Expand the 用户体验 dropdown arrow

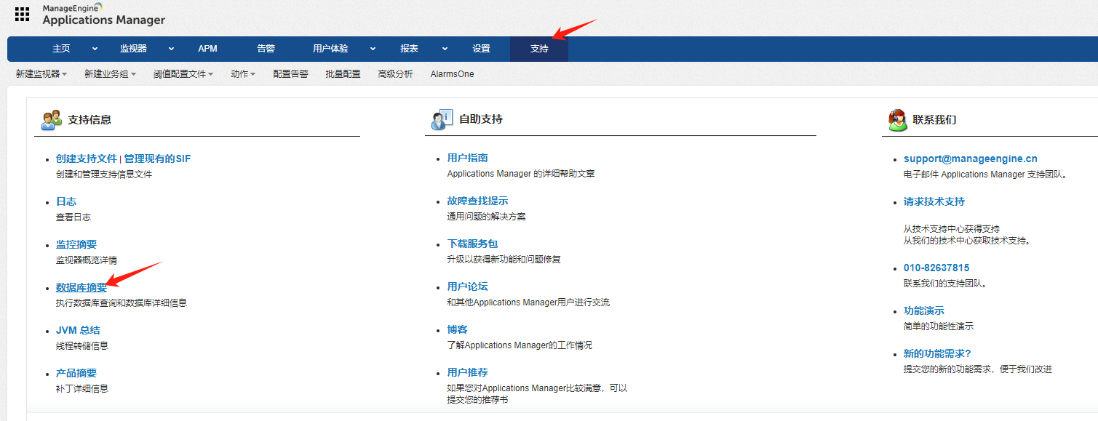pos(373,49)
